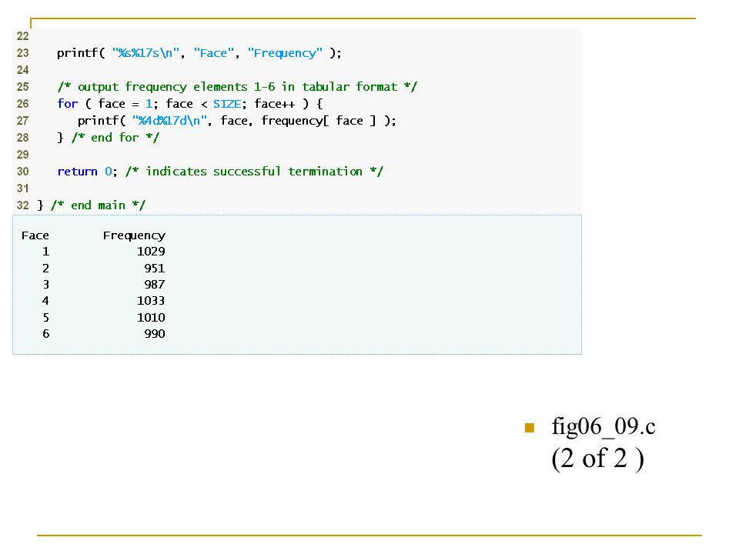Click line number 23
Viewport: 739px width, 554px height.
(x=22, y=53)
